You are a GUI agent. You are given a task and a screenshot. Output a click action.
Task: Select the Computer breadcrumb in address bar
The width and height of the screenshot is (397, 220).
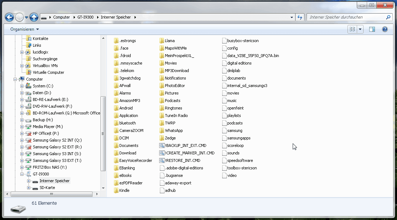61,17
